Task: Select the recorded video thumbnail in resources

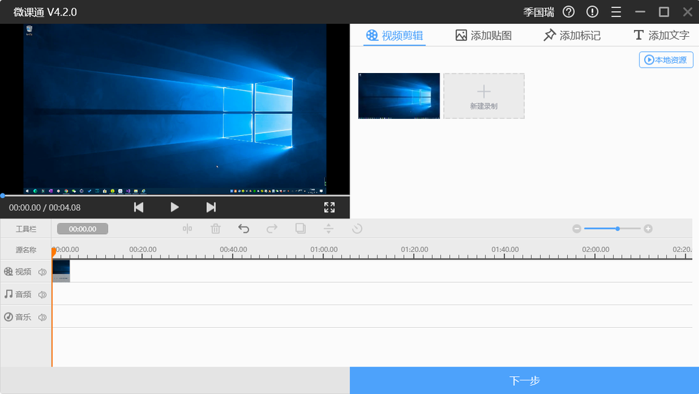Action: 399,96
